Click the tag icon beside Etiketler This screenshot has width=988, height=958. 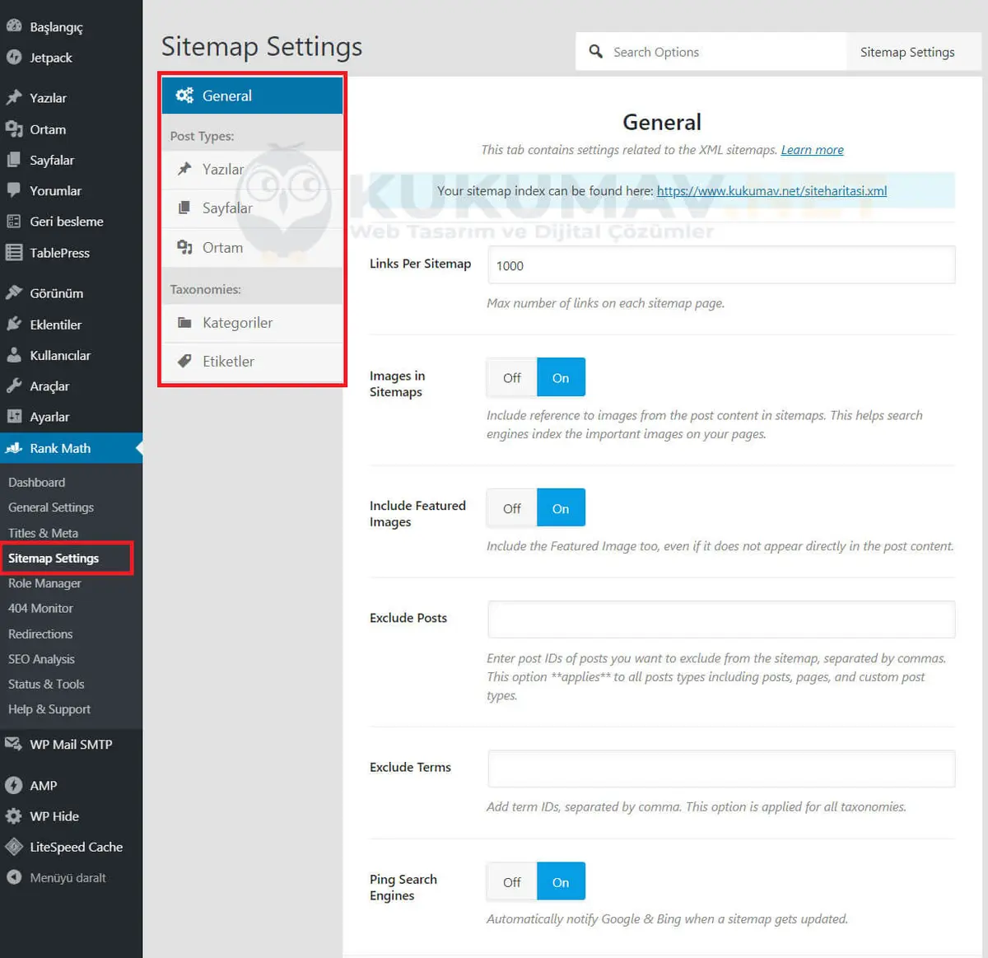coord(184,361)
